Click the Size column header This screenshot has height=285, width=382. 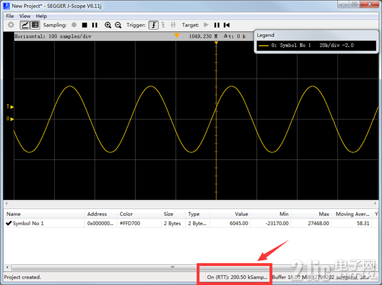(x=173, y=214)
